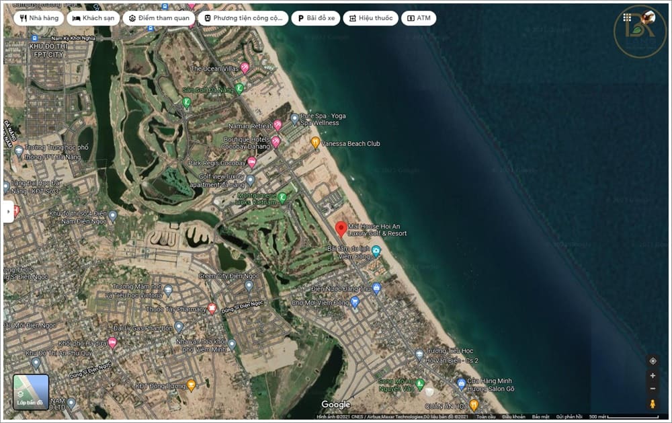Viewport: 672px width, 423px height.
Task: Open the Điều khoản link
Action: (513, 416)
